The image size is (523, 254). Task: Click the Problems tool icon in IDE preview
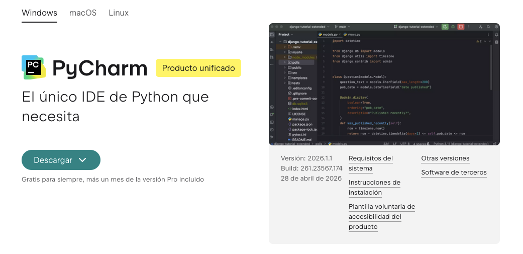point(272,130)
